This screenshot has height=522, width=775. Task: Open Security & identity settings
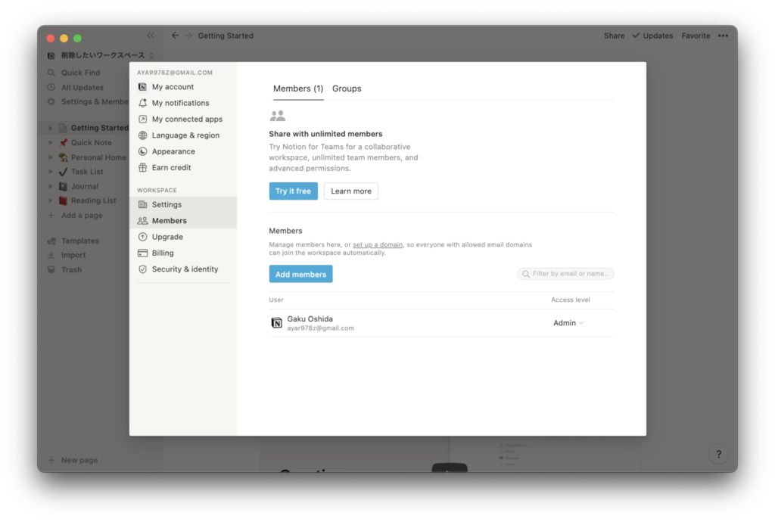183,269
